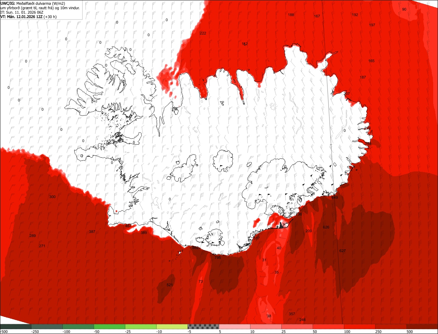Click the map value 209

309,231
